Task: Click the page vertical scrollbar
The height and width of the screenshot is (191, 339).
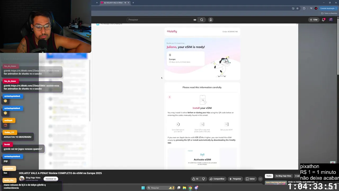Action: pos(338,46)
